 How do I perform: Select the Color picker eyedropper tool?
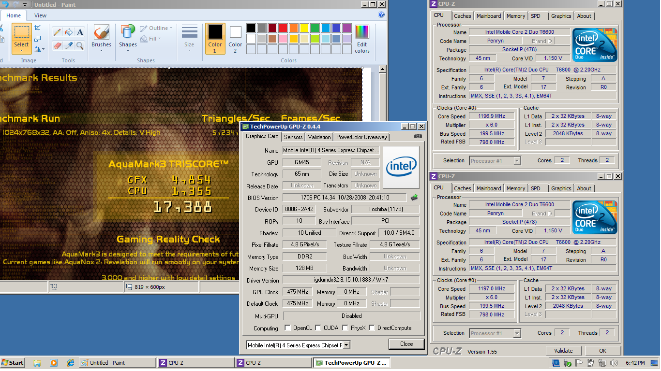pos(69,45)
